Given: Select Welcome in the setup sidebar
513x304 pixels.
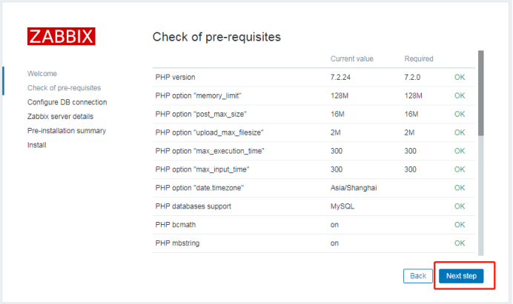Looking at the screenshot, I should 42,74.
